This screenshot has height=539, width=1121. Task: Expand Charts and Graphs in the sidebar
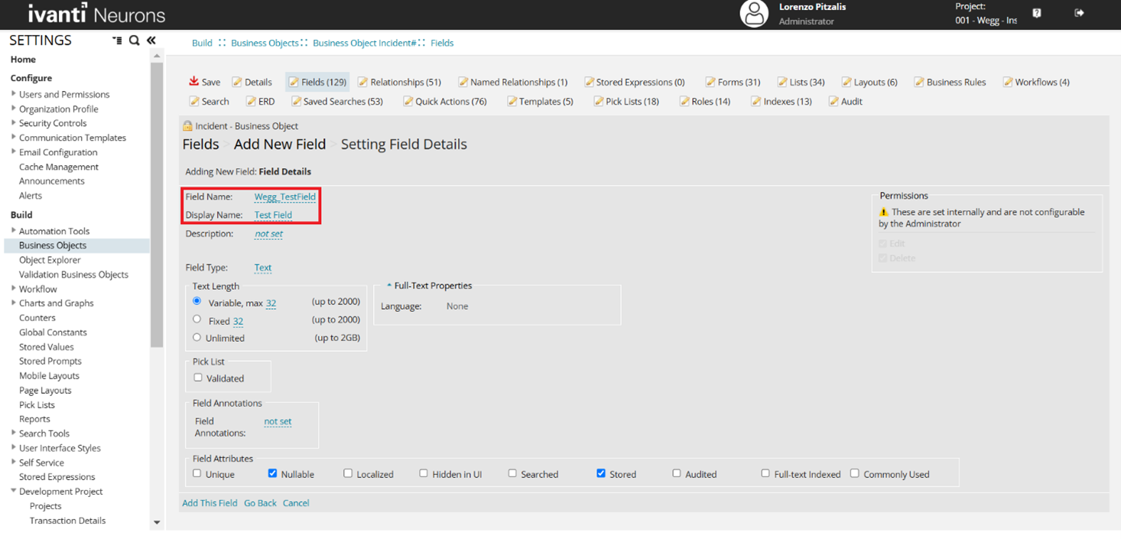tap(14, 303)
